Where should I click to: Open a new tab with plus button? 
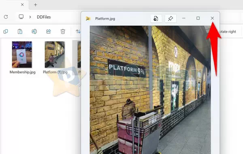36,5
